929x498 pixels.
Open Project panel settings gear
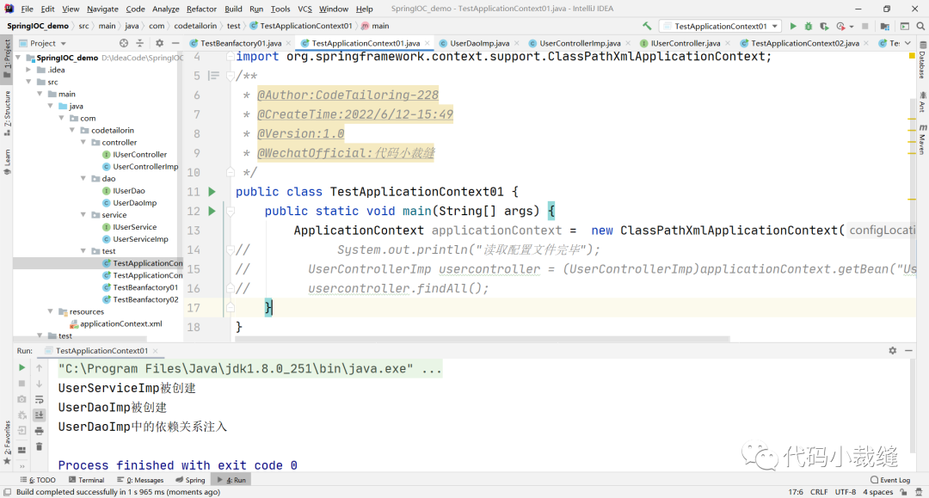click(x=159, y=43)
